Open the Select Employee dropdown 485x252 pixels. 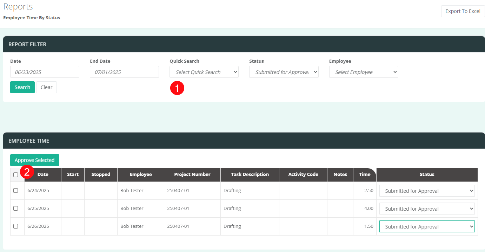point(363,72)
